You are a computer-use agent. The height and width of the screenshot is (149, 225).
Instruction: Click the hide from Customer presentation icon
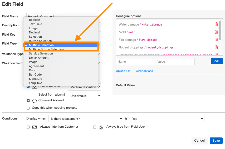pos(35,127)
